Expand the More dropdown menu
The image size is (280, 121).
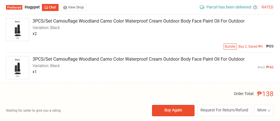264,110
